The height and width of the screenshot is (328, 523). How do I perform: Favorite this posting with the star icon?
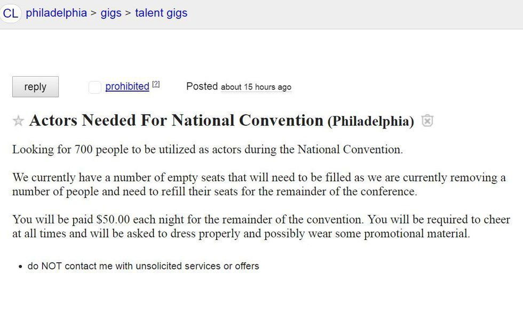(18, 121)
